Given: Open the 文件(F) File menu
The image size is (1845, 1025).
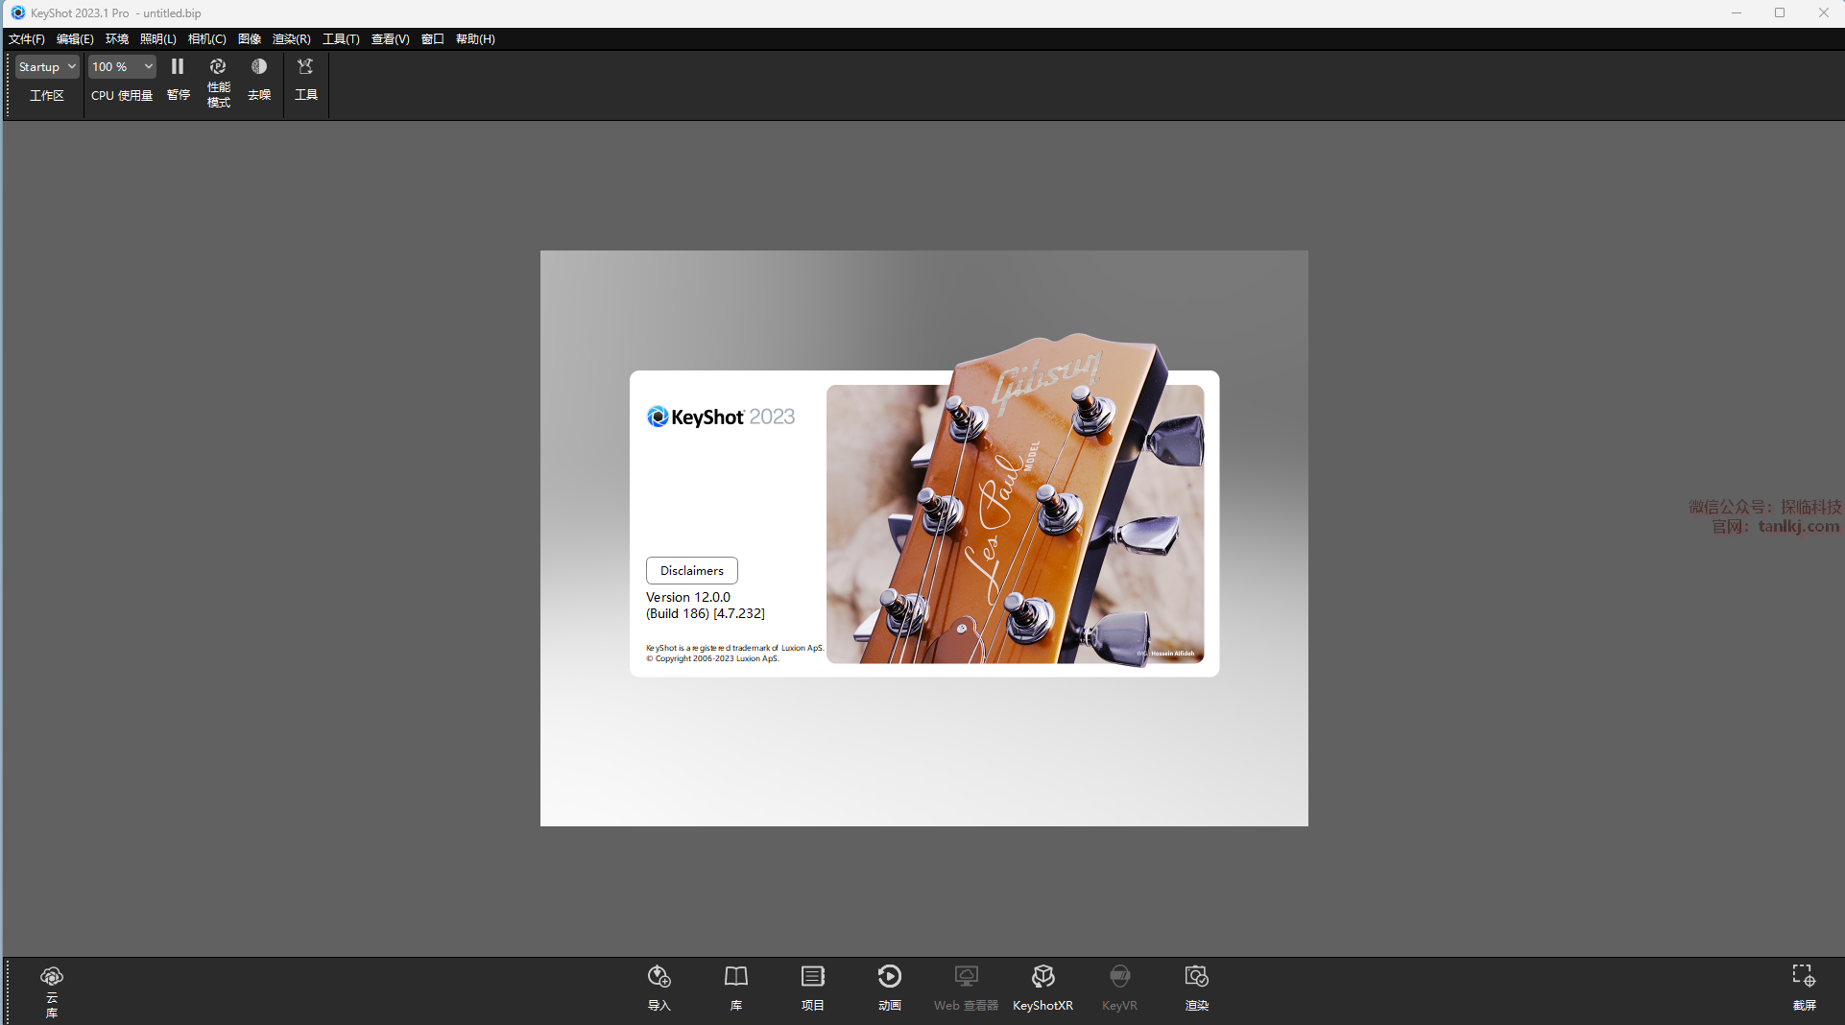Looking at the screenshot, I should [x=27, y=39].
